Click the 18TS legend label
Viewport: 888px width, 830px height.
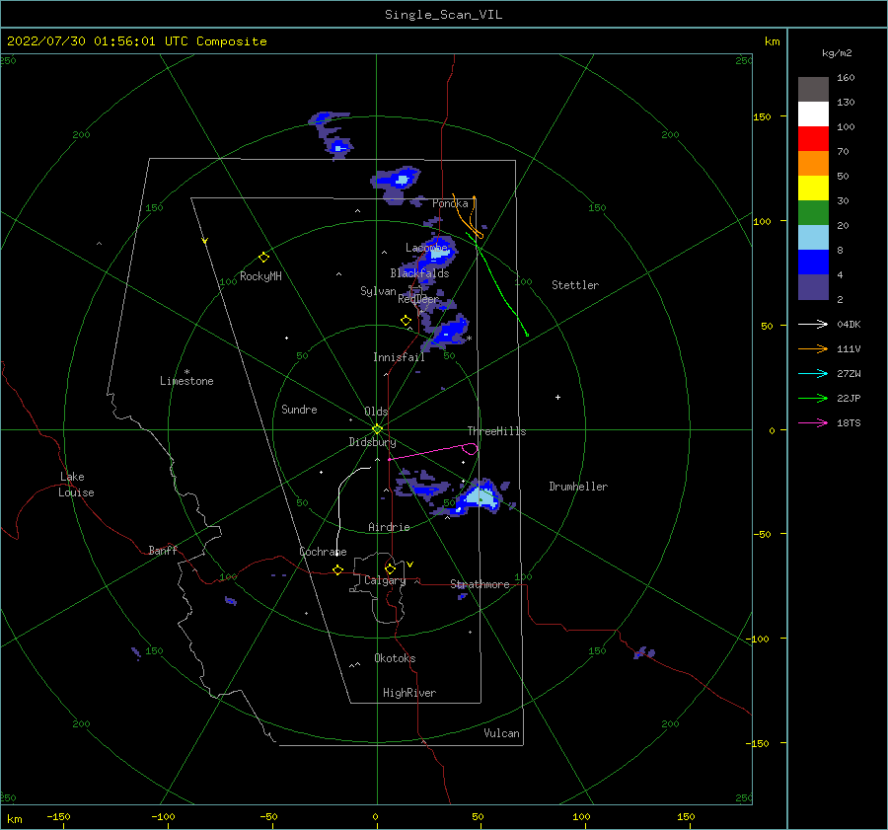coord(849,423)
